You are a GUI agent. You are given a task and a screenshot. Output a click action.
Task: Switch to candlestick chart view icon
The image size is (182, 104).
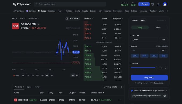(77, 75)
